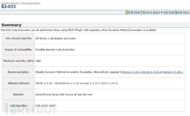The width and height of the screenshot is (190, 116).
Task: Click the Apache Struts 2 Documentation breadcrumb
Action: (21, 3)
